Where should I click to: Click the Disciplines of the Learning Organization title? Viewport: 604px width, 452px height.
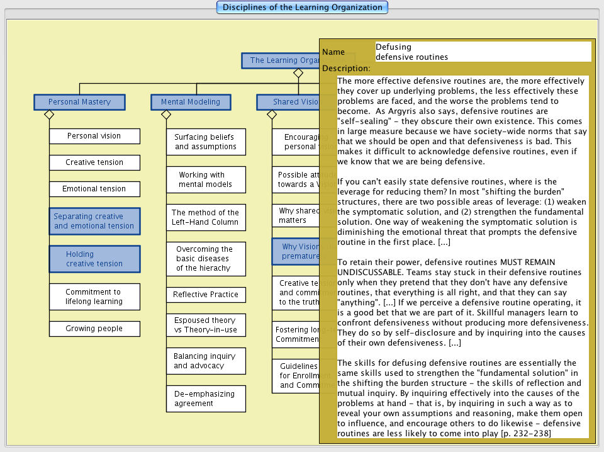302,8
